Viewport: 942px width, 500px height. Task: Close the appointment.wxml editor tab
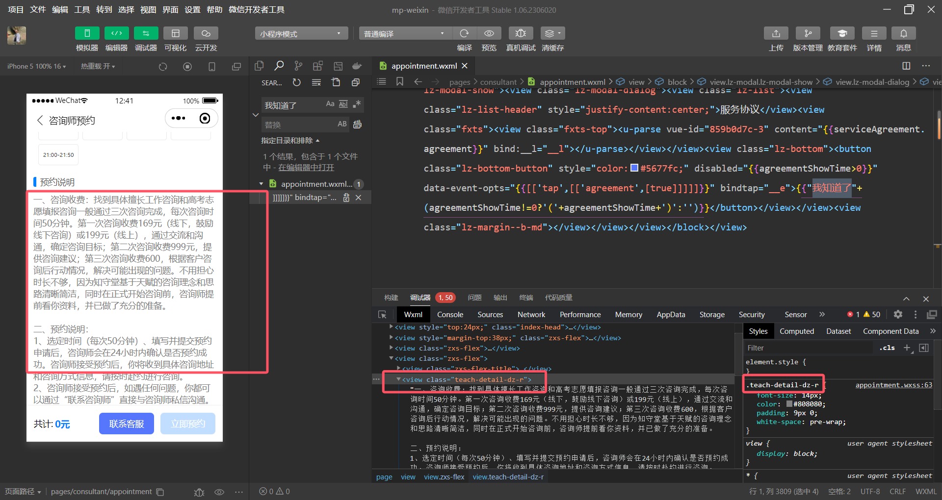coord(465,66)
